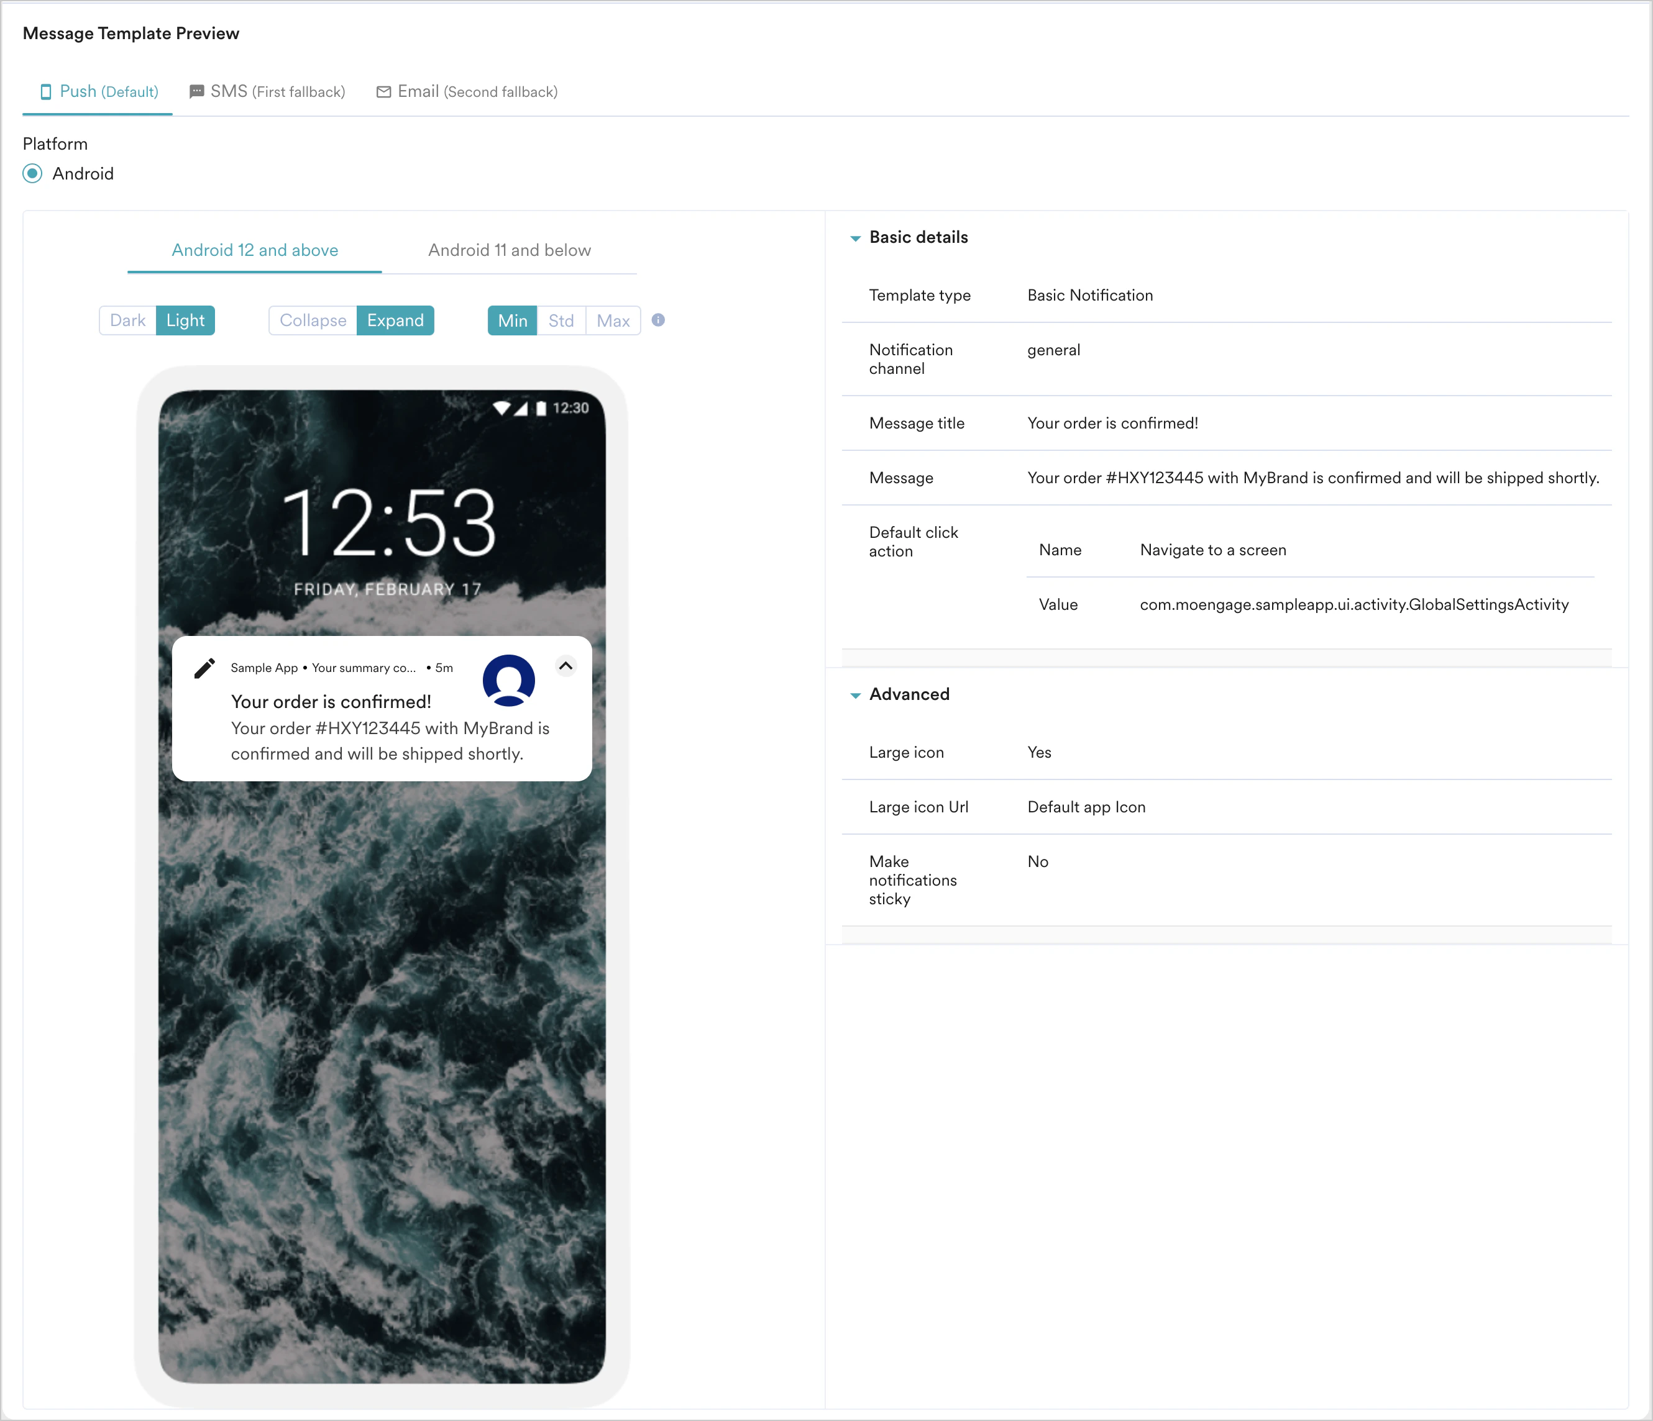Select the Android platform radio button
The image size is (1653, 1421).
tap(33, 174)
